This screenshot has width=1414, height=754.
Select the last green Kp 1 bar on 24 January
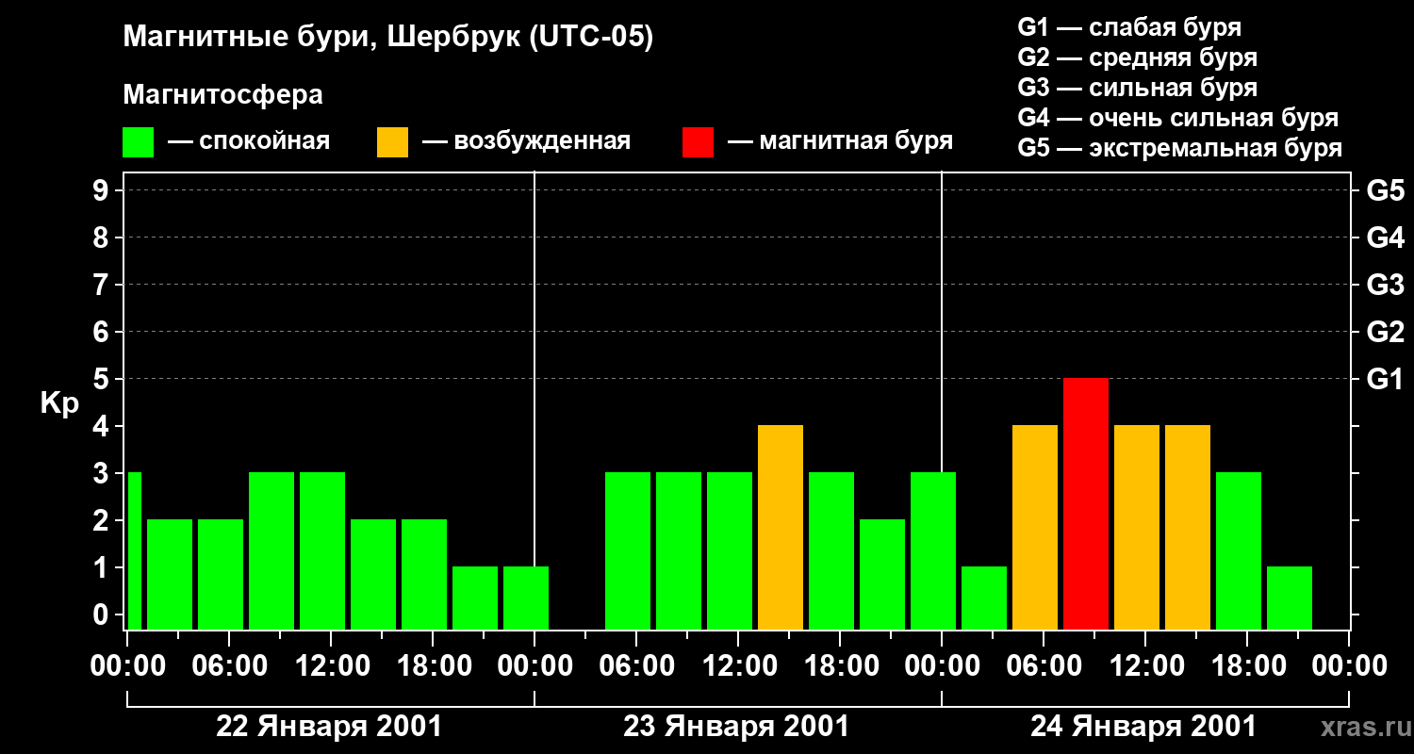pos(1290,598)
